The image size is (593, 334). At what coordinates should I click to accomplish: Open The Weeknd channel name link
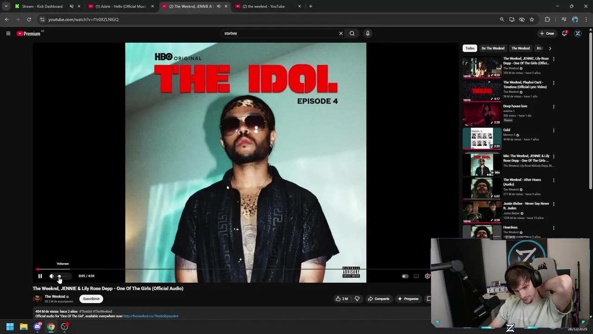point(55,296)
